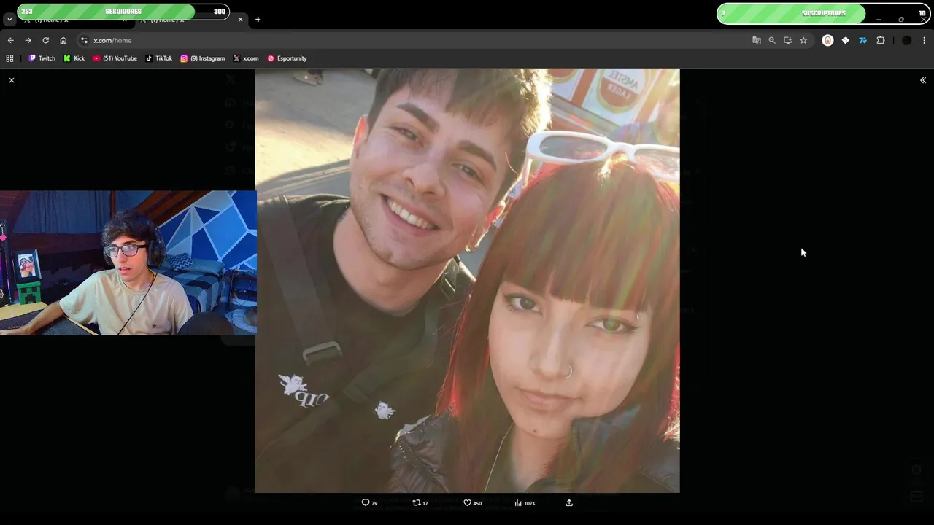Viewport: 934px width, 525px height.
Task: Open the tab search dropdown
Action: click(9, 20)
